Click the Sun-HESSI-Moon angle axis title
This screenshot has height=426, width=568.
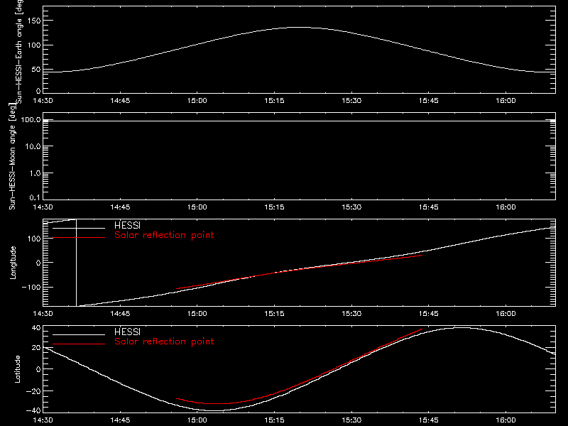(12, 156)
